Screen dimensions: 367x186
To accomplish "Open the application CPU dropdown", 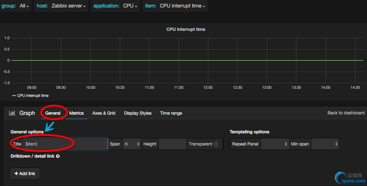I will tap(130, 6).
